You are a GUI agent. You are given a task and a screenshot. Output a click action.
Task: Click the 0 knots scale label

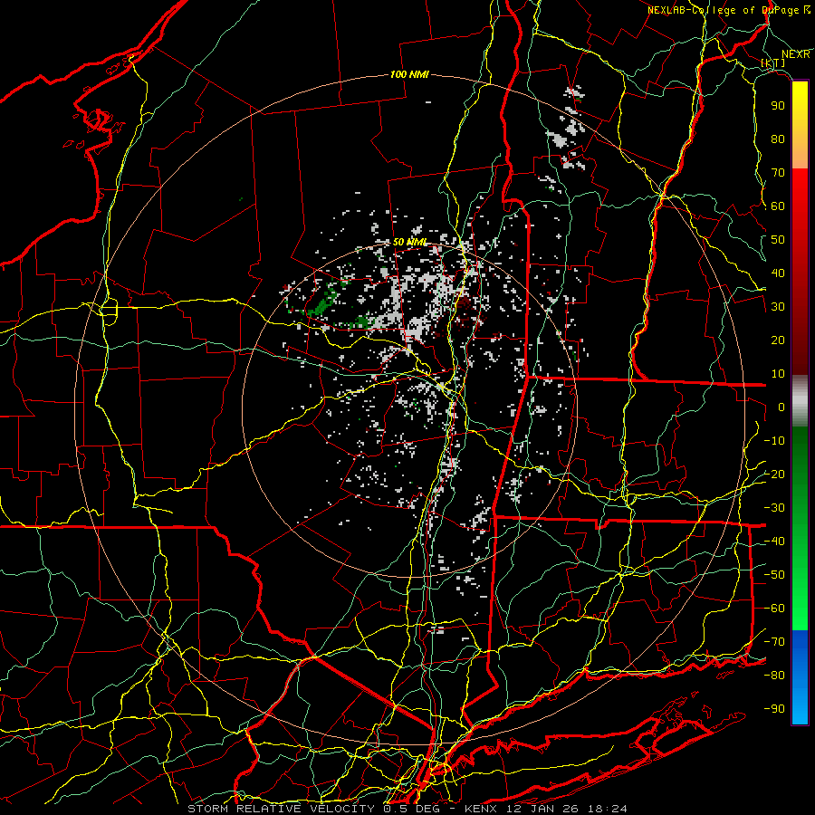(781, 407)
